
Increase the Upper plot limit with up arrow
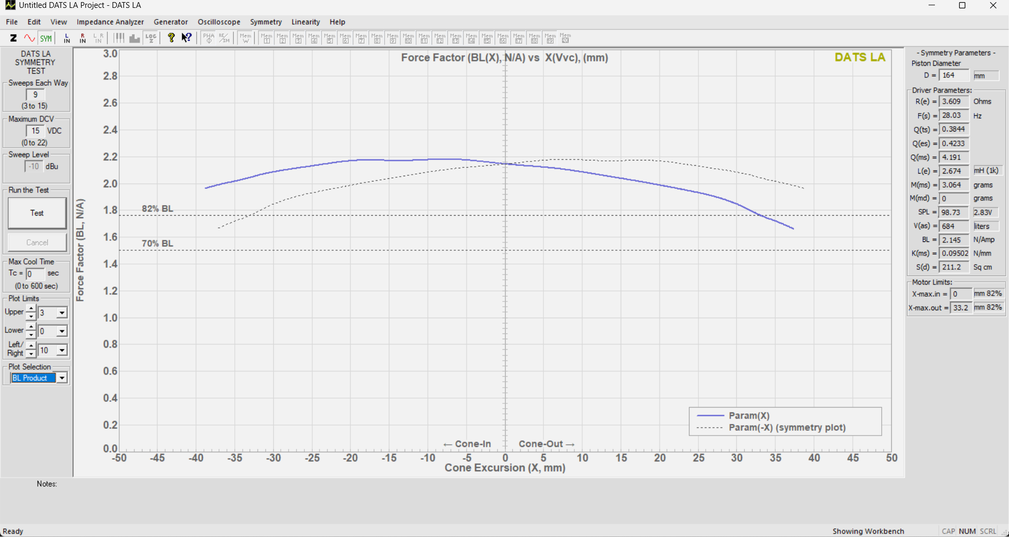(31, 309)
